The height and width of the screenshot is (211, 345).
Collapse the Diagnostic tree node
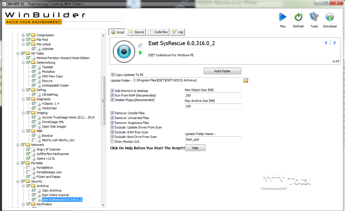point(23,99)
